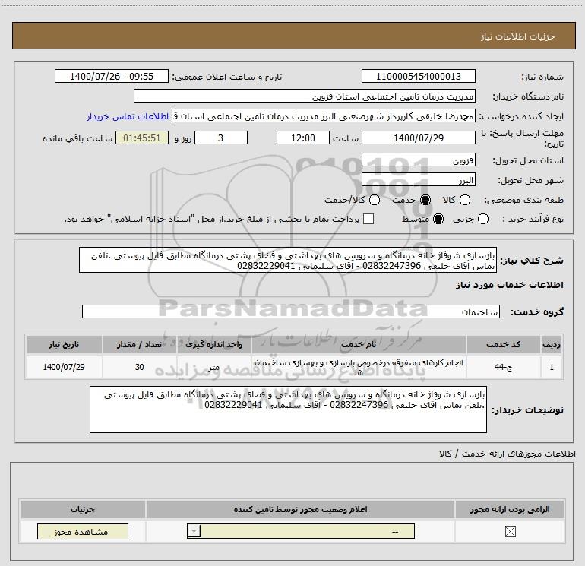Click the اعلام وضعیت مجوز توسط تامین کننده header
Screen dimensions: 585x566
pos(300,509)
